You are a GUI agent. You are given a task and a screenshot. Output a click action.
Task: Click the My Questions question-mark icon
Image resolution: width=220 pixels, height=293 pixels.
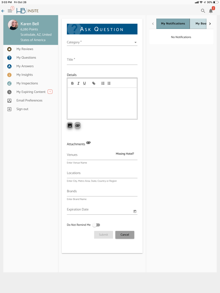(9, 58)
